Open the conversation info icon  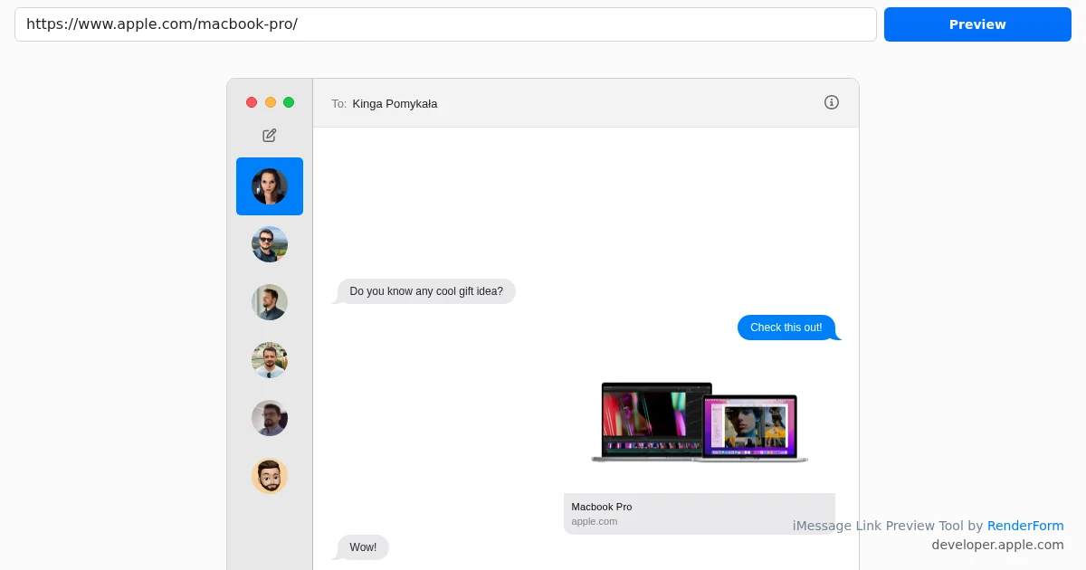pyautogui.click(x=832, y=102)
